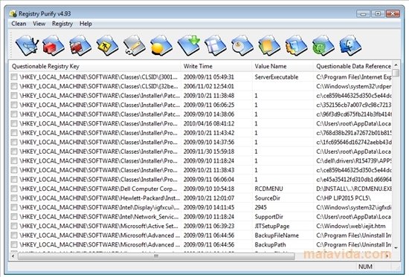
Task: Open the Registry menu
Action: click(x=62, y=24)
